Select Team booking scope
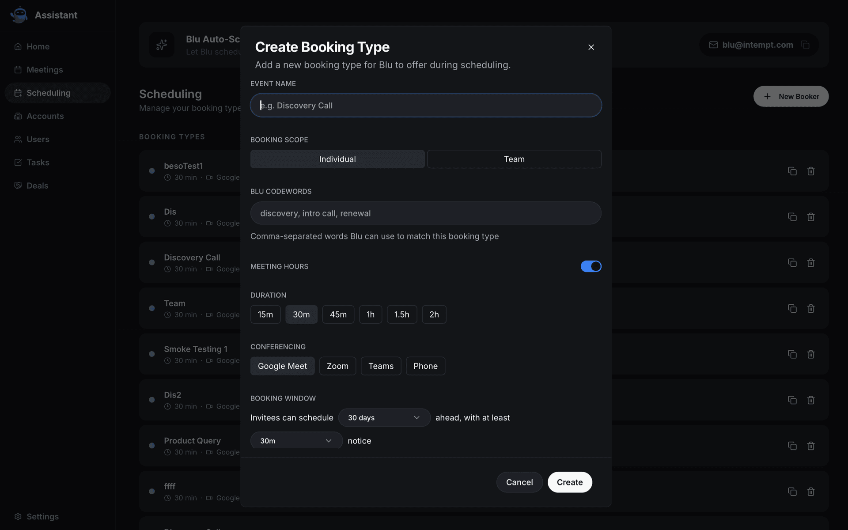 pos(514,159)
